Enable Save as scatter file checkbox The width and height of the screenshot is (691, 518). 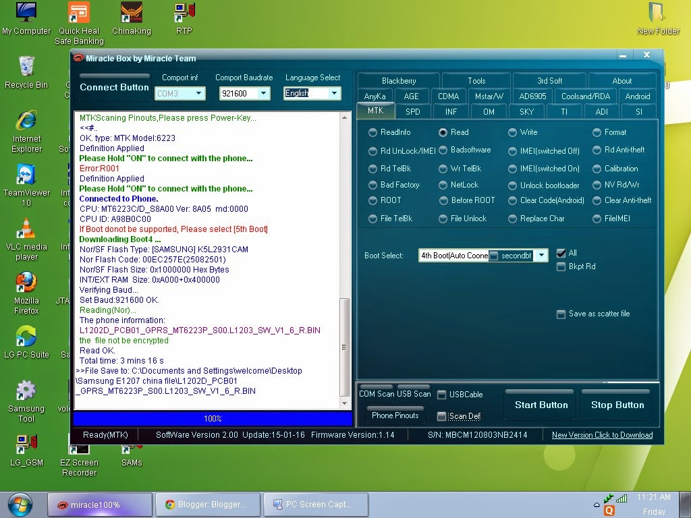tap(561, 314)
